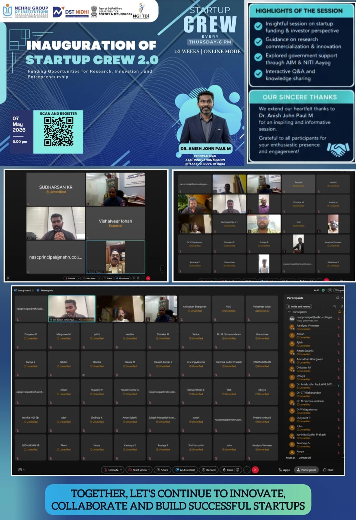Toggle the AI Assistant button
Image resolution: width=356 pixels, height=520 pixels.
point(185,470)
